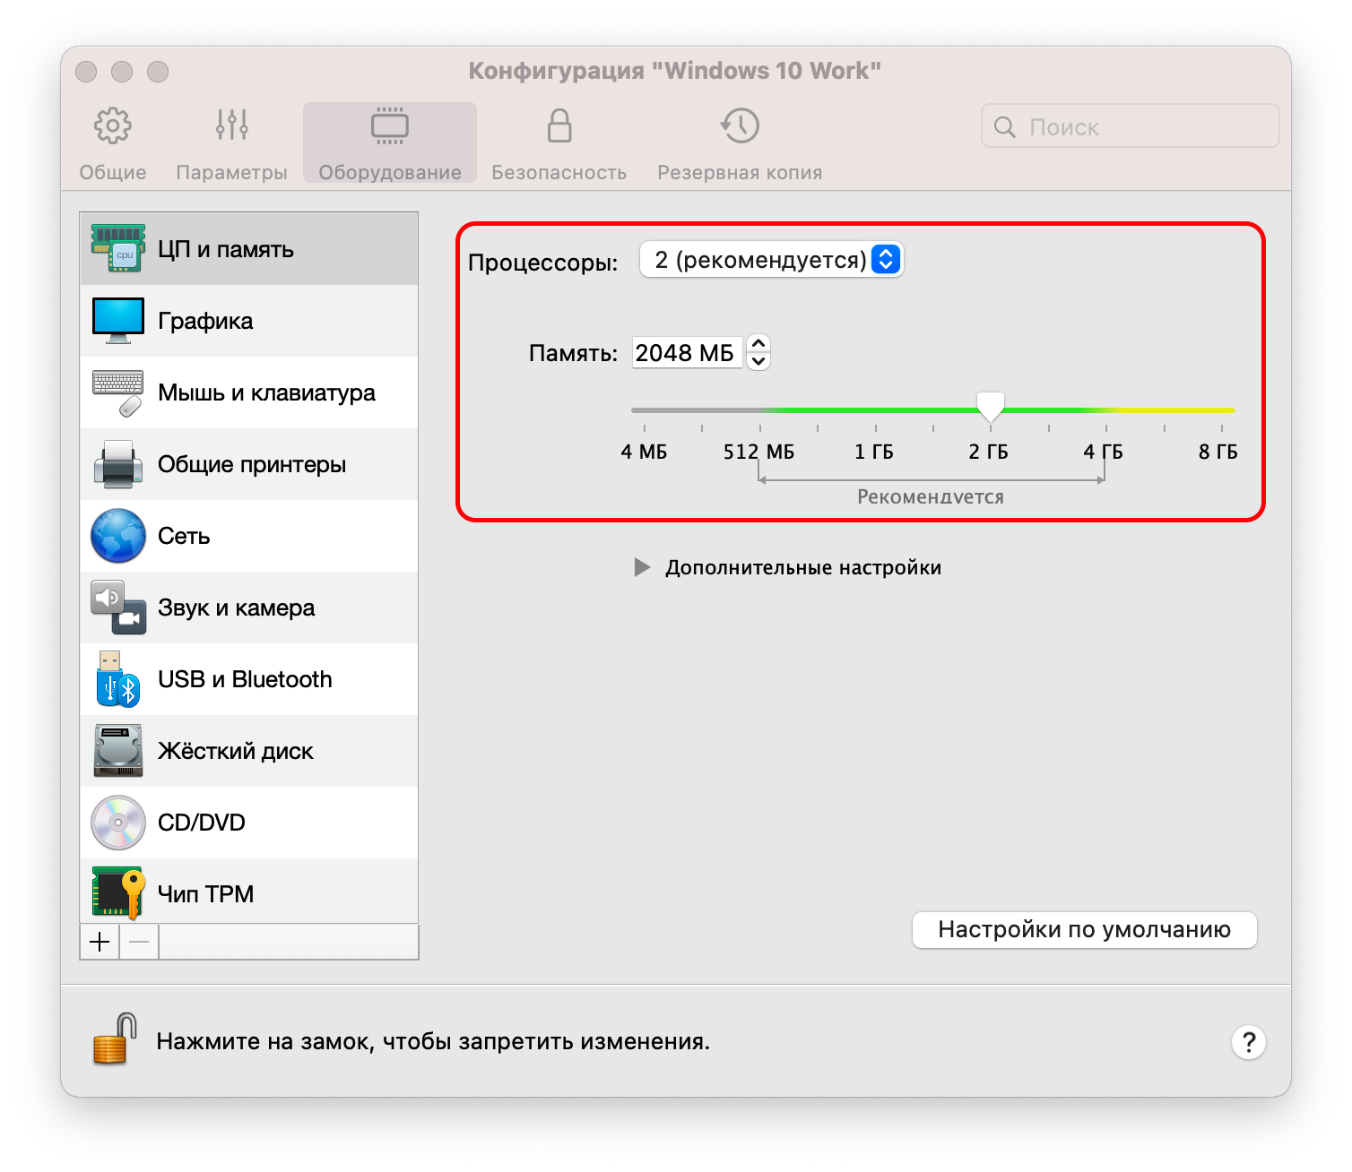Open the Жёсткий диск drive icon
Image resolution: width=1352 pixels, height=1172 pixels.
tap(117, 751)
